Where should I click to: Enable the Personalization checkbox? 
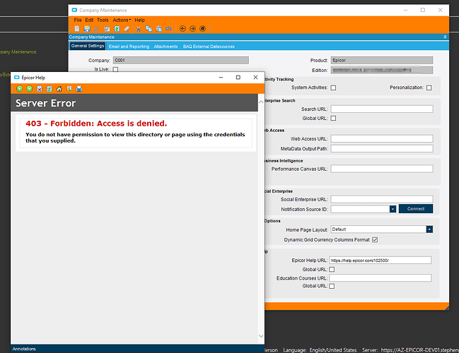pyautogui.click(x=429, y=88)
